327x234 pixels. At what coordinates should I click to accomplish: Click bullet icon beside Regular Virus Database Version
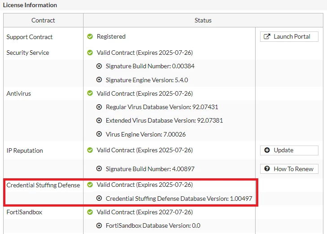coord(99,107)
